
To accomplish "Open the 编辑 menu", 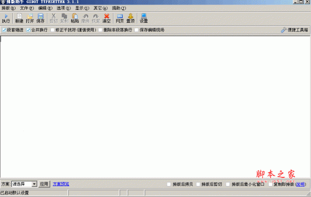I will click(45, 8).
